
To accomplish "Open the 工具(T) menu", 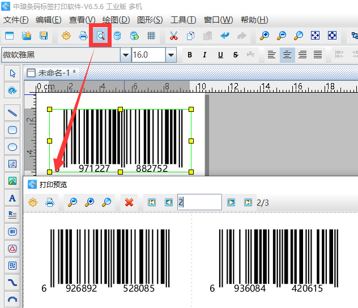I will (x=183, y=20).
